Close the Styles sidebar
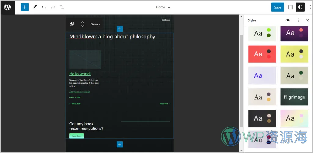The height and width of the screenshot is (153, 313). coord(307,20)
